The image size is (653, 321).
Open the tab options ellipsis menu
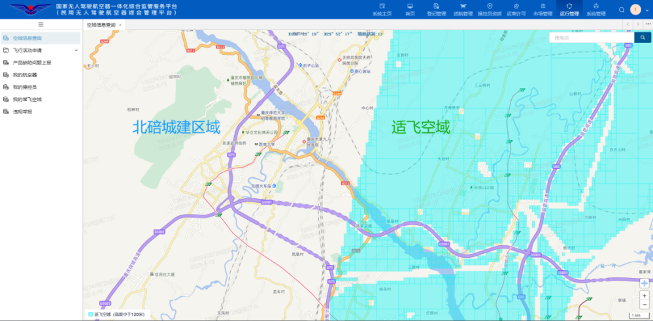click(646, 25)
